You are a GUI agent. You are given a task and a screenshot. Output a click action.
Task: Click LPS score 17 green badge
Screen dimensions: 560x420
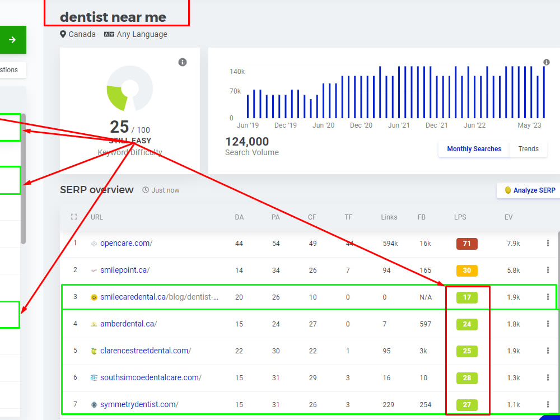[467, 297]
